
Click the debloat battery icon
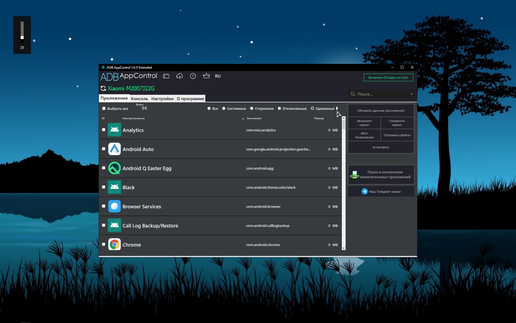click(x=354, y=174)
